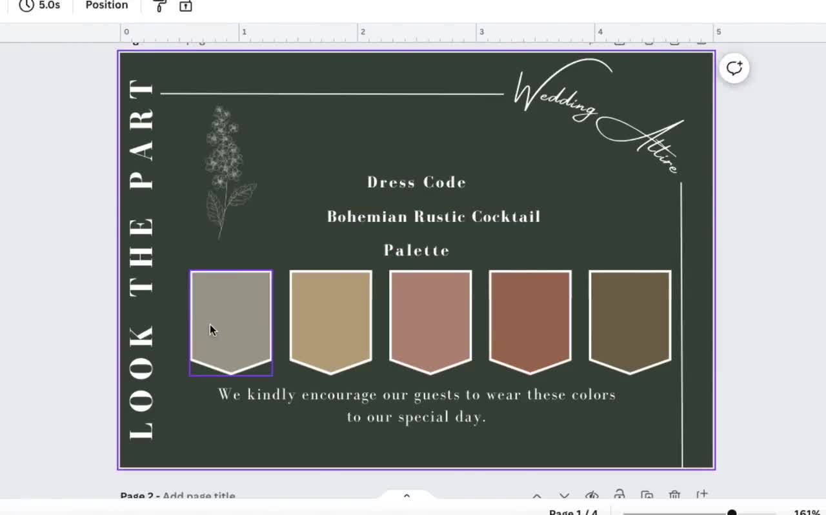Click the 'Page 1 / 4' indicator
Screen dimensions: 826x515
tap(574, 512)
